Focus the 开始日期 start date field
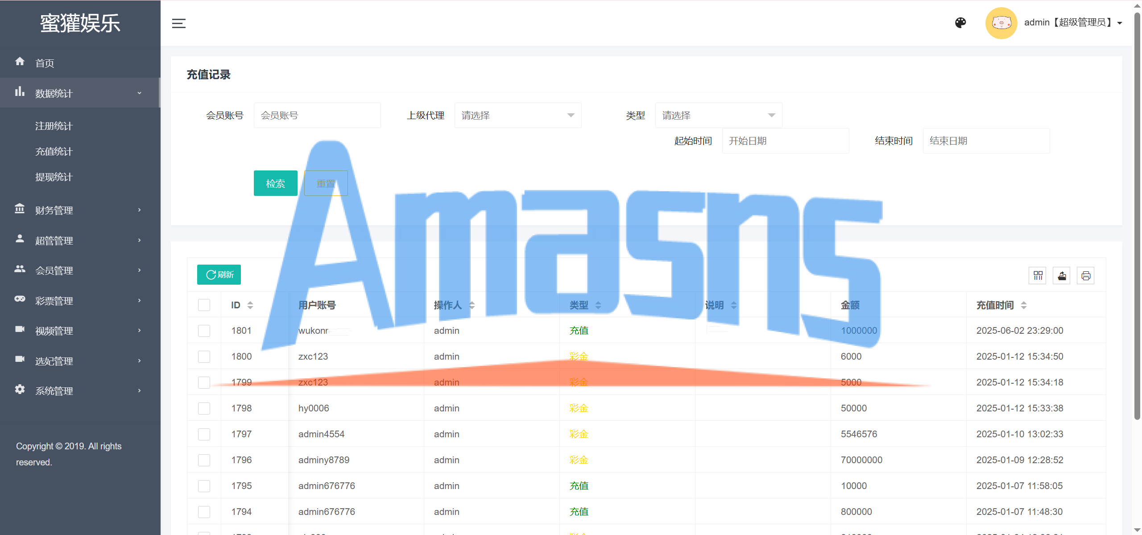This screenshot has height=535, width=1142. pyautogui.click(x=786, y=141)
